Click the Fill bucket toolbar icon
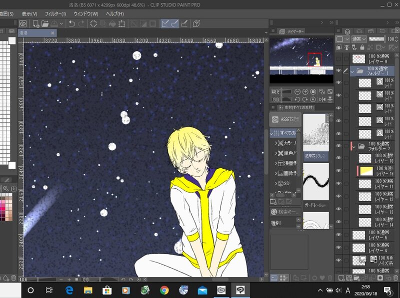Viewport: 400px width, 298px height. coord(112,24)
